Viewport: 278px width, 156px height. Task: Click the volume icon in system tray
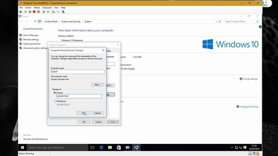pos(241,147)
